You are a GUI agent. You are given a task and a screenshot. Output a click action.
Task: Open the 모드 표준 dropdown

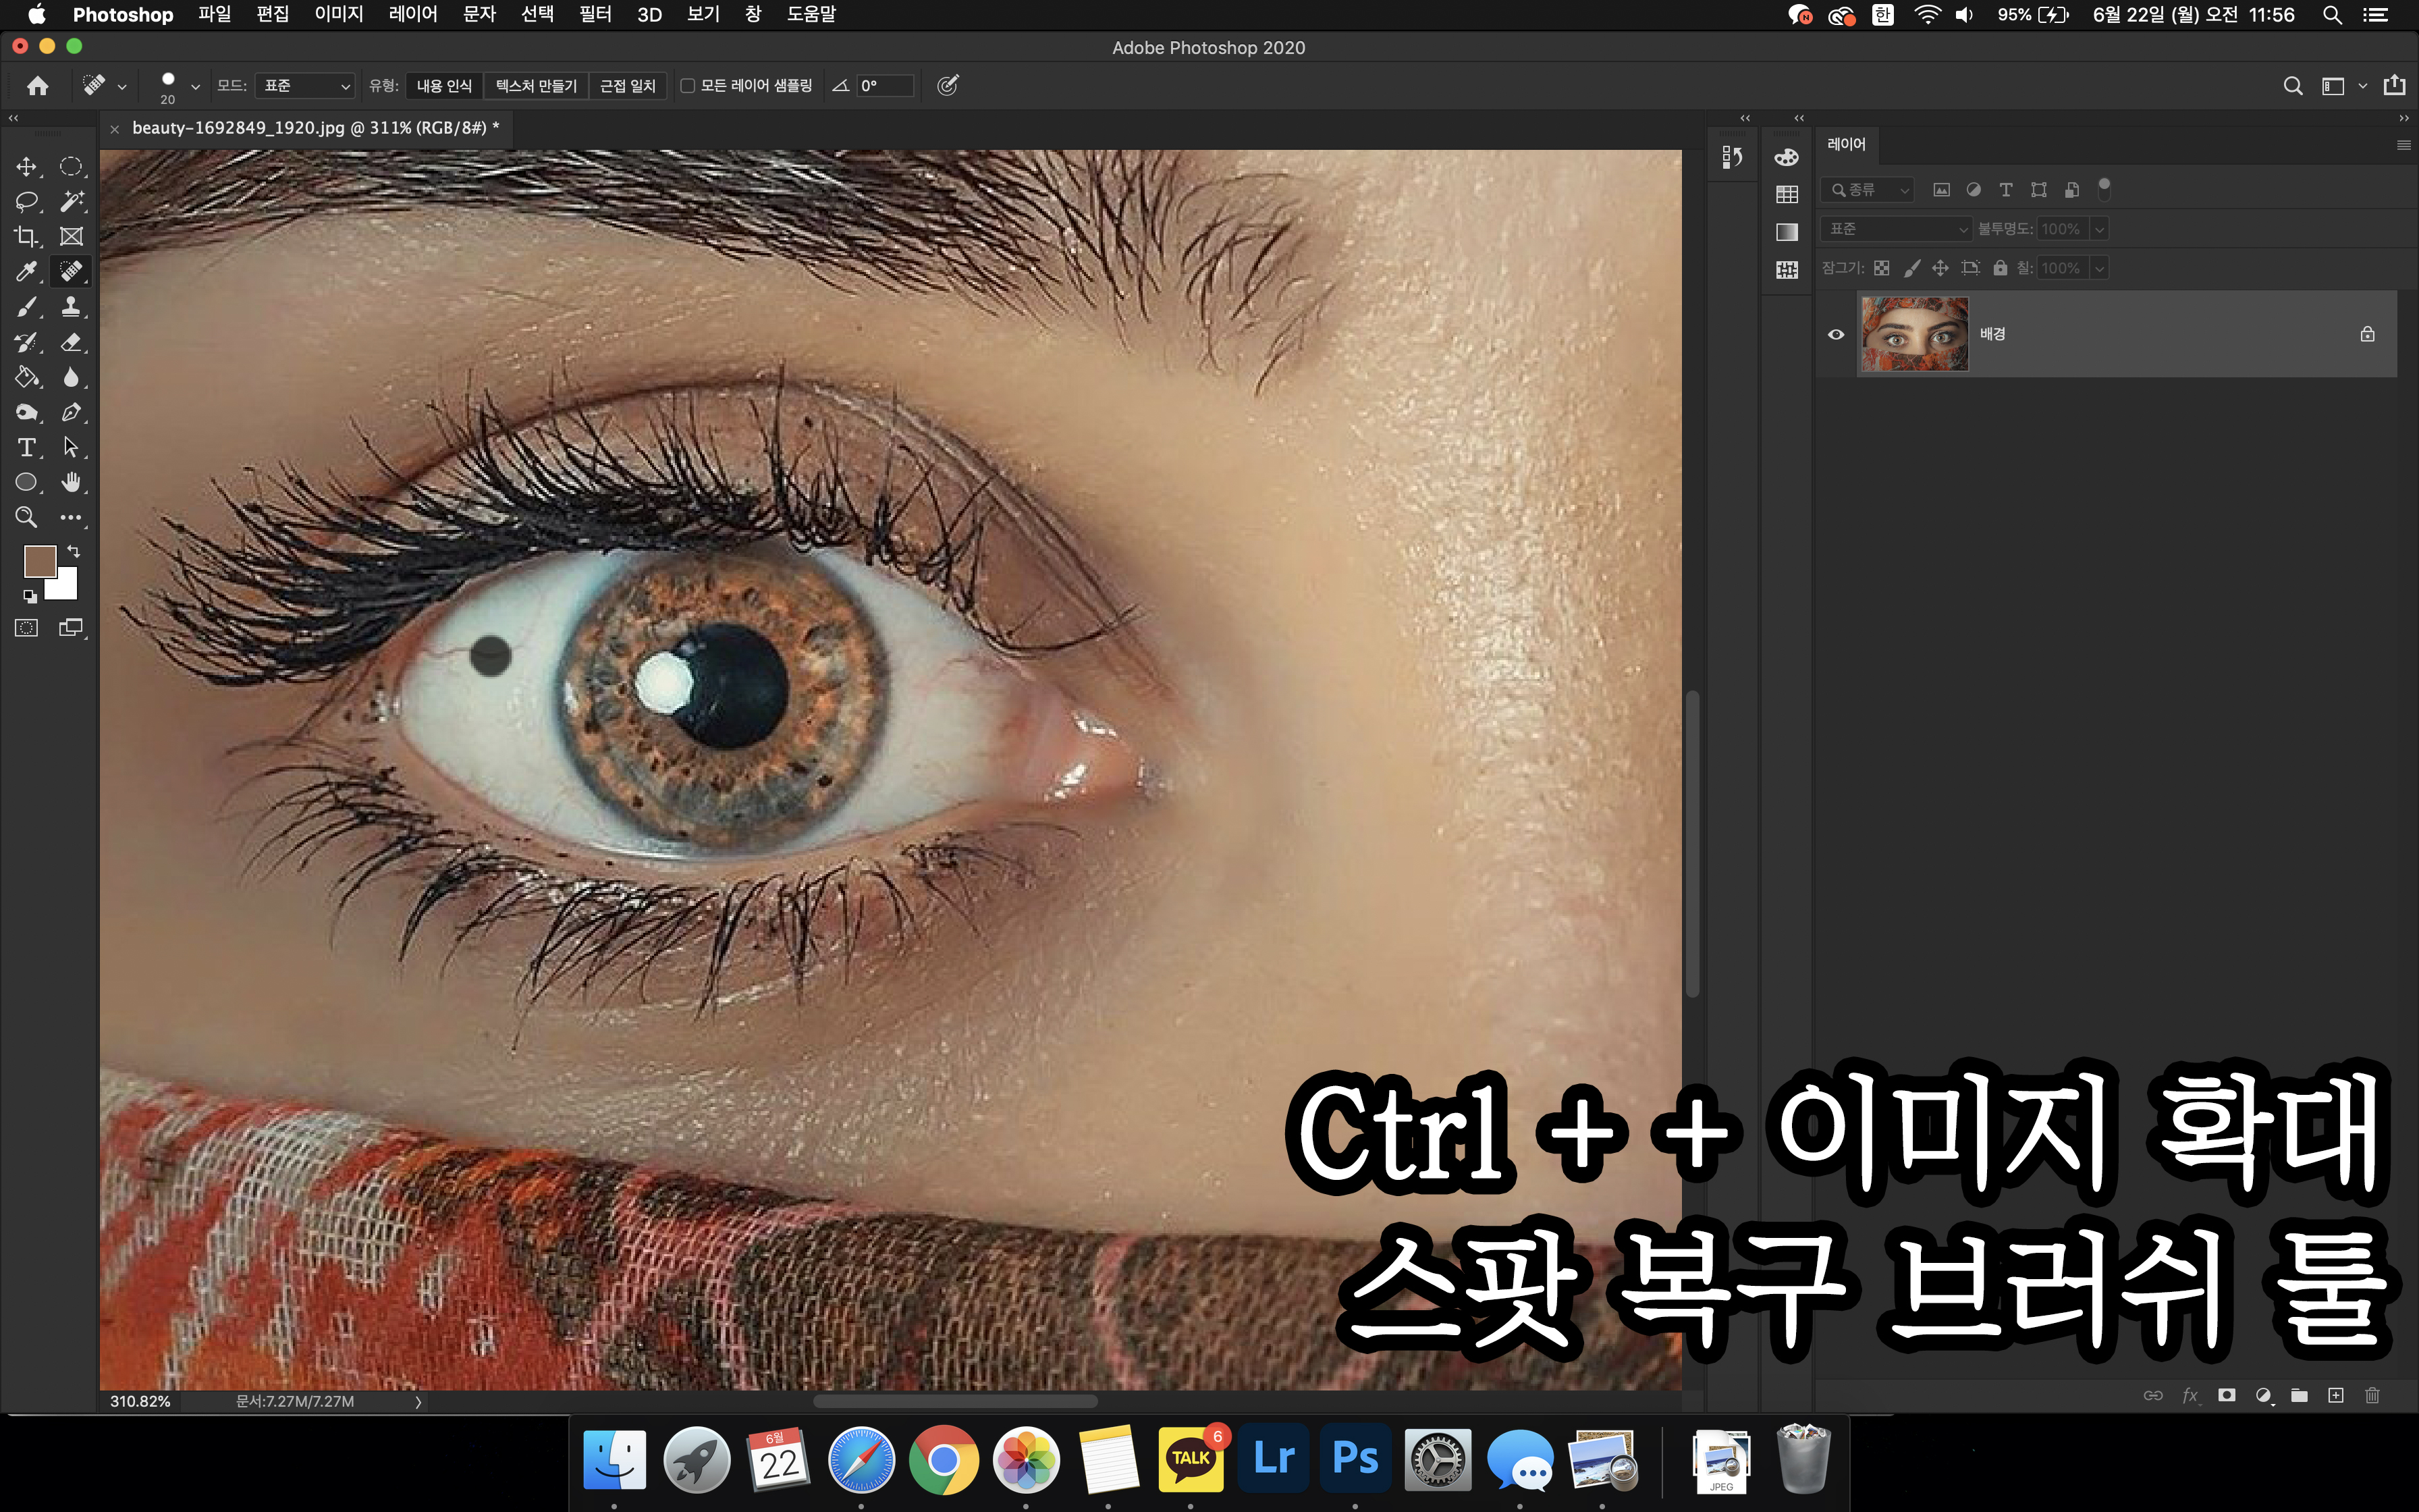pyautogui.click(x=305, y=86)
